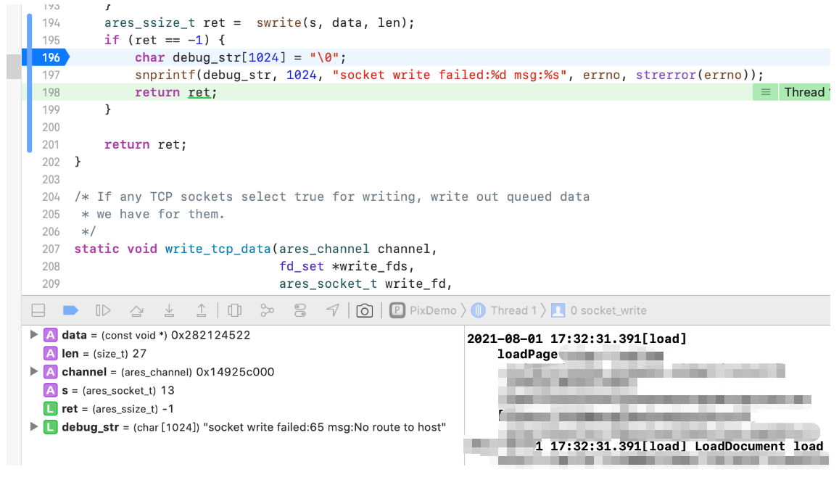Toggle the breakpoint on line 196
Screen dimensions: 839x480
coord(46,57)
